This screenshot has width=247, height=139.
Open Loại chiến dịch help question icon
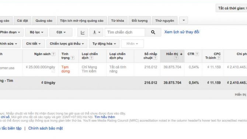point(91,58)
